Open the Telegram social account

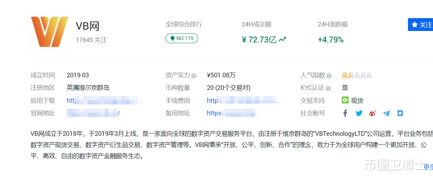386,113
